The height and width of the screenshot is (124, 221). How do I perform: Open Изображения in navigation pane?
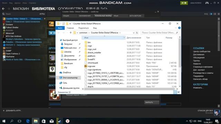70,60
